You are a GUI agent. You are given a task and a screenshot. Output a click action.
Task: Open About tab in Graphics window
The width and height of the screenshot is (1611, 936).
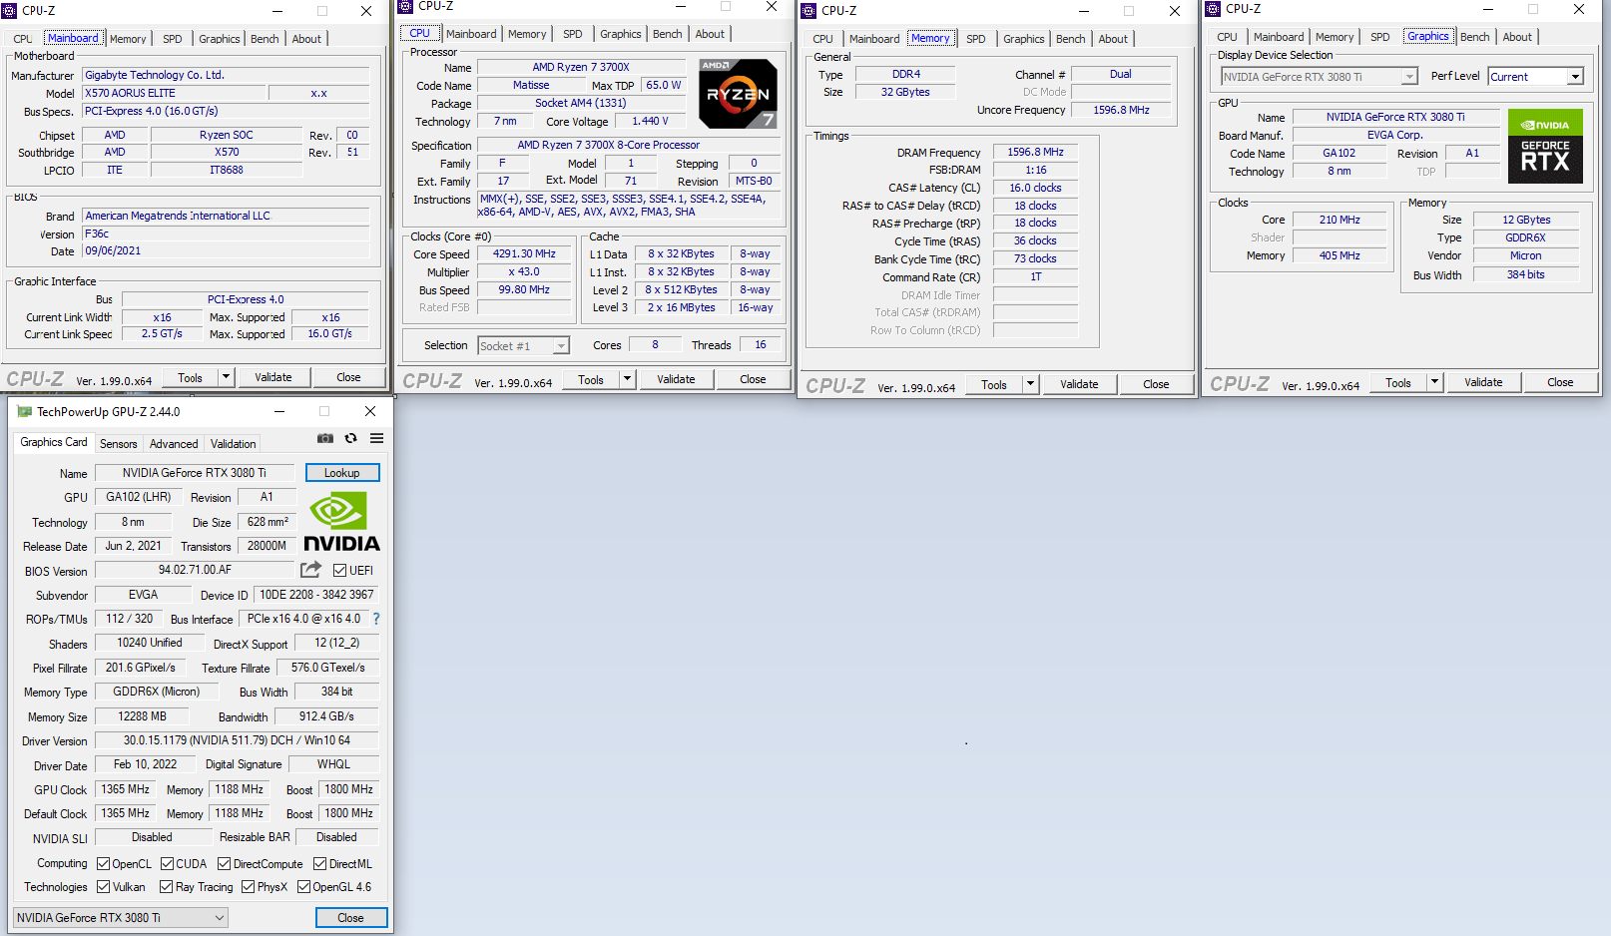[1517, 37]
